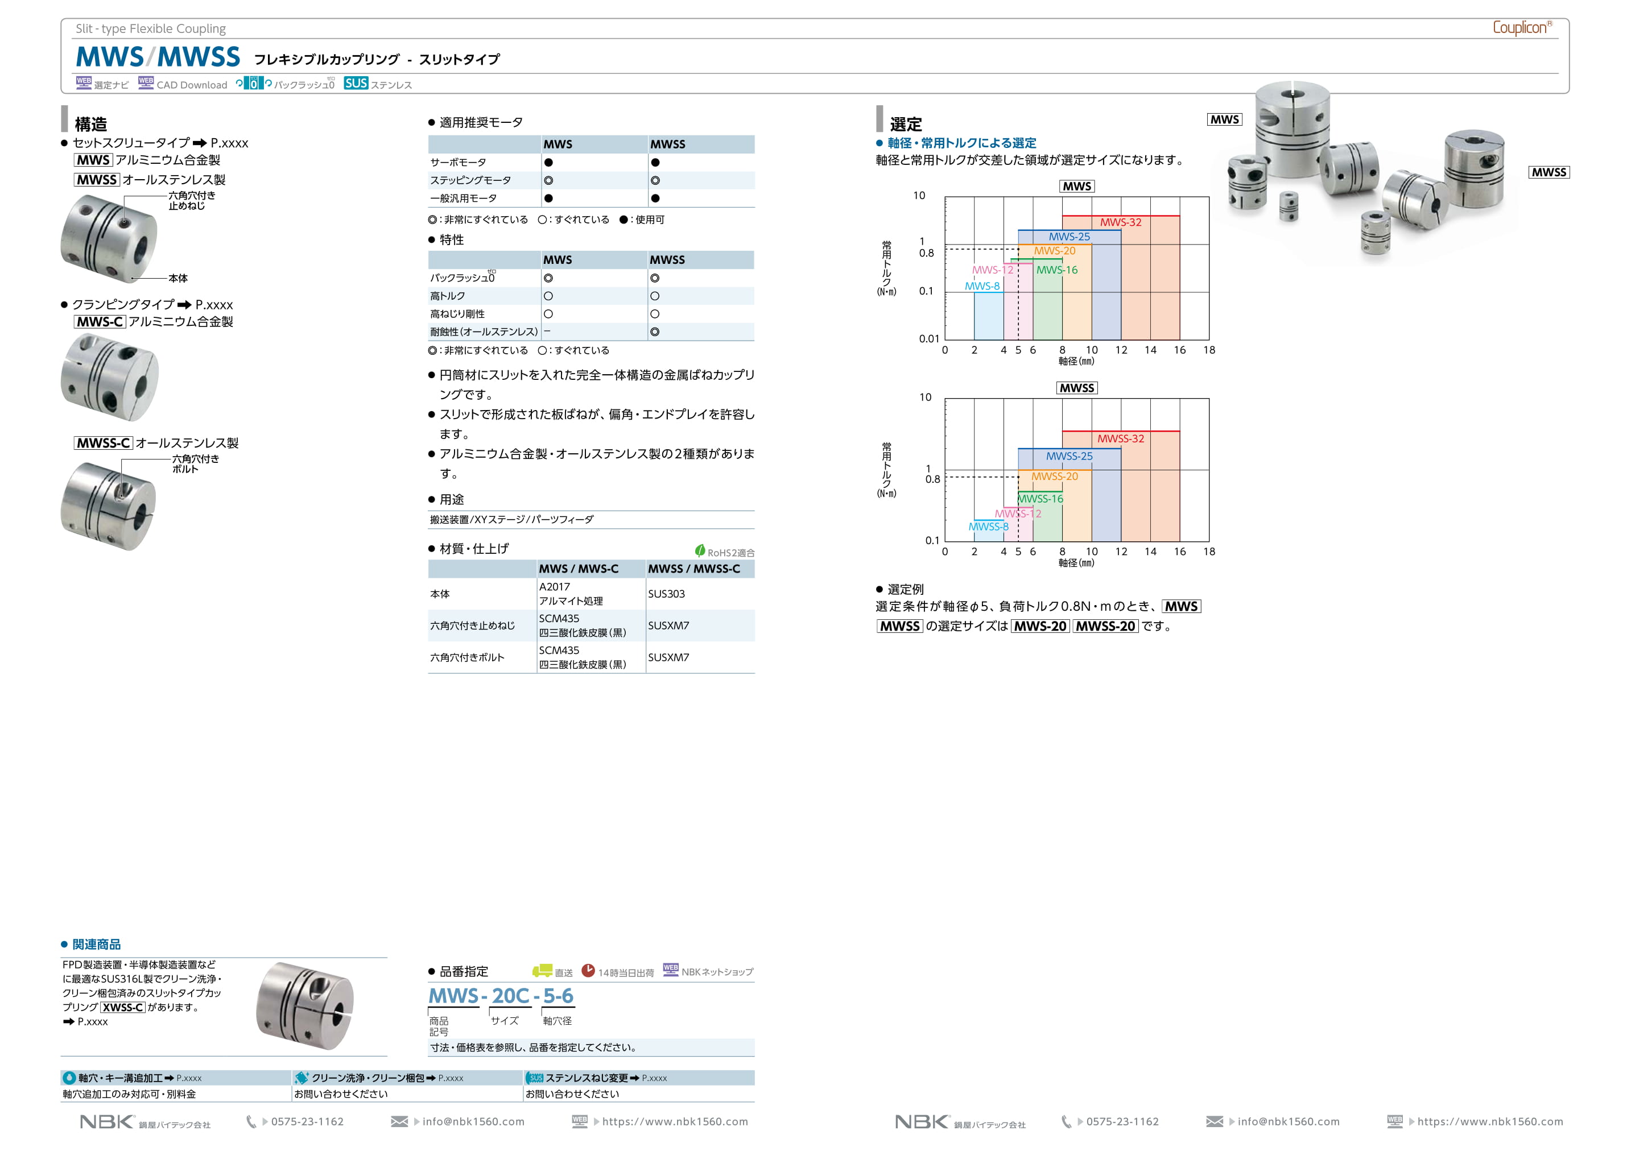
Task: Click the WEB icon next to CAD Download
Action: pyautogui.click(x=146, y=82)
